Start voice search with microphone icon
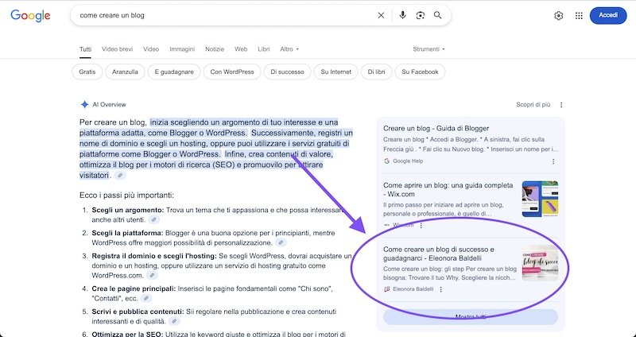Viewport: 636px width, 337px height. [x=402, y=15]
